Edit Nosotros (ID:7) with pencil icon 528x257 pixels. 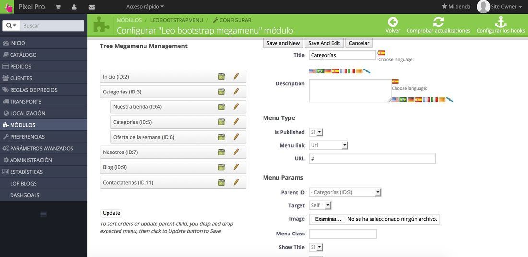click(236, 152)
